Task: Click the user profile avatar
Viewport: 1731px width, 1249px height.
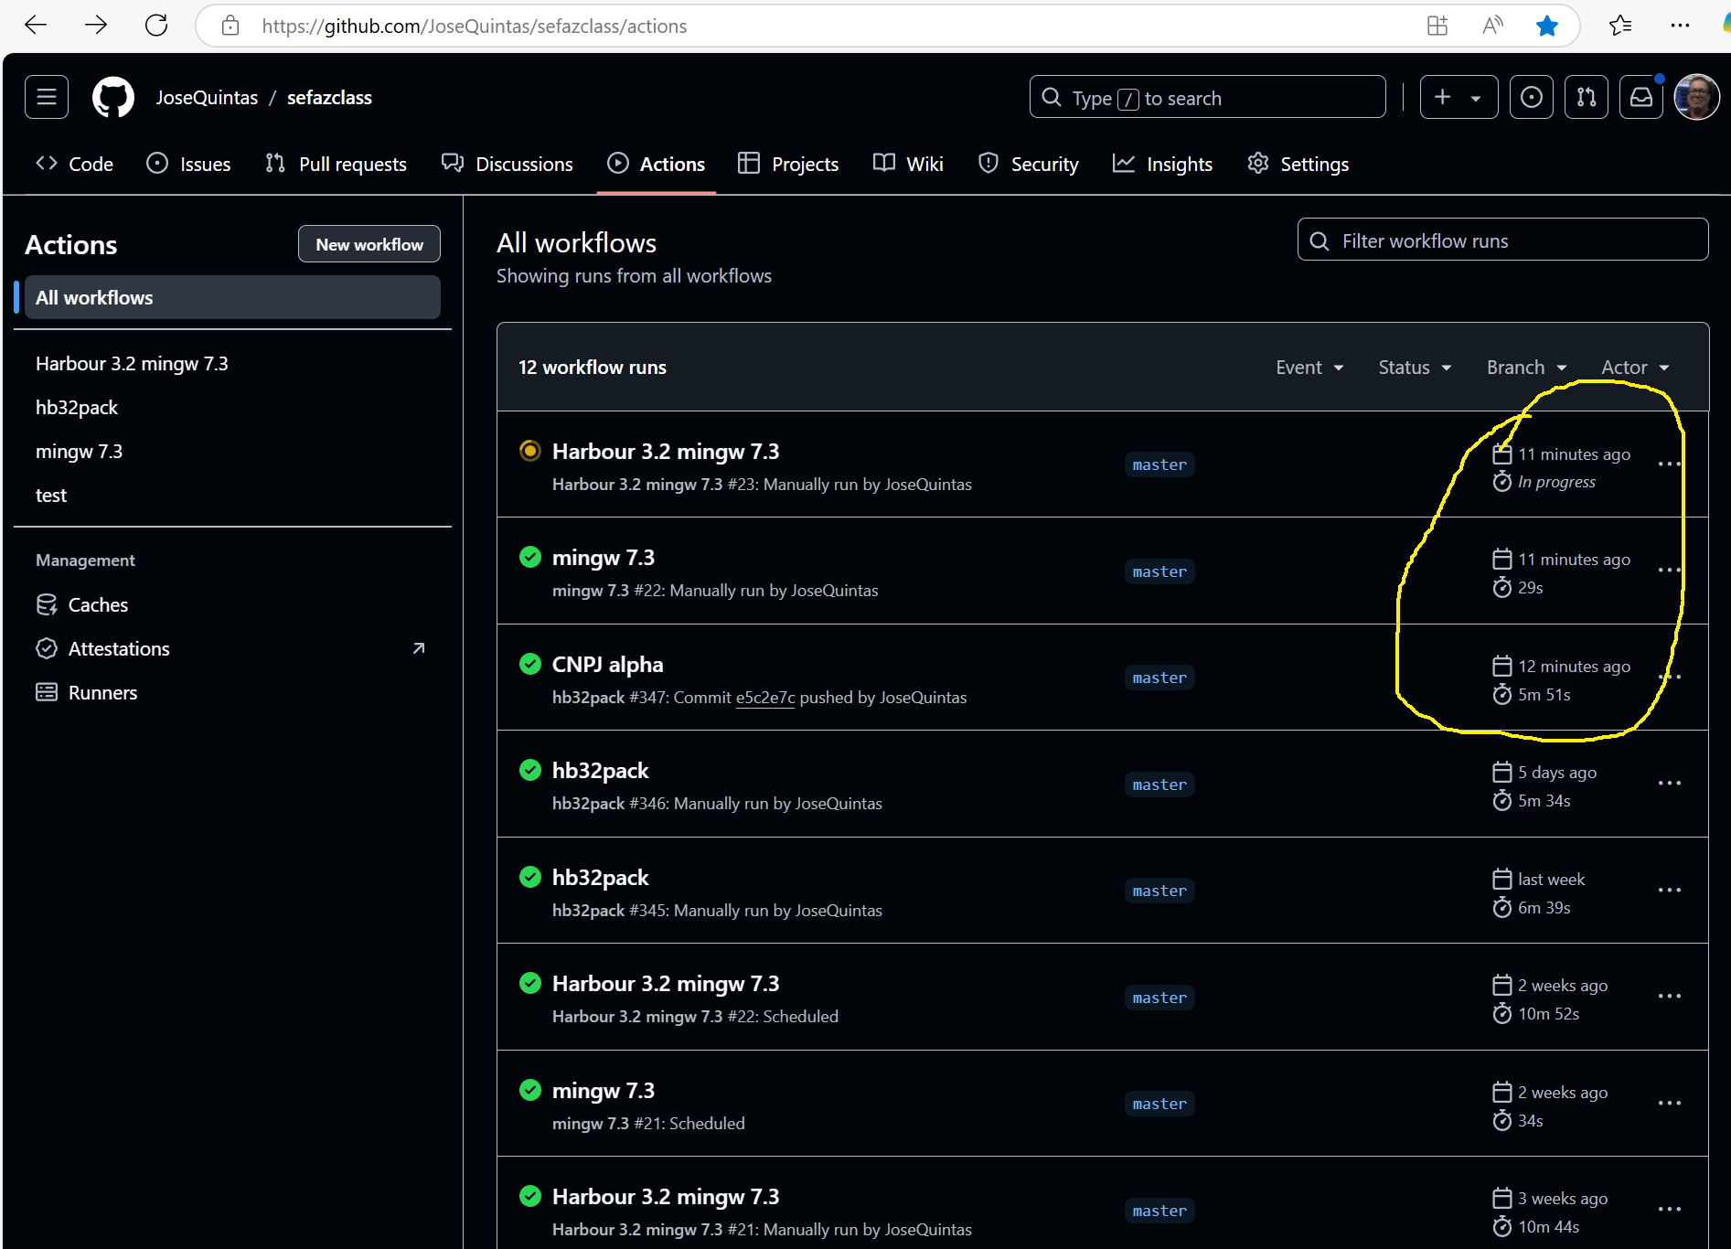Action: coord(1696,98)
